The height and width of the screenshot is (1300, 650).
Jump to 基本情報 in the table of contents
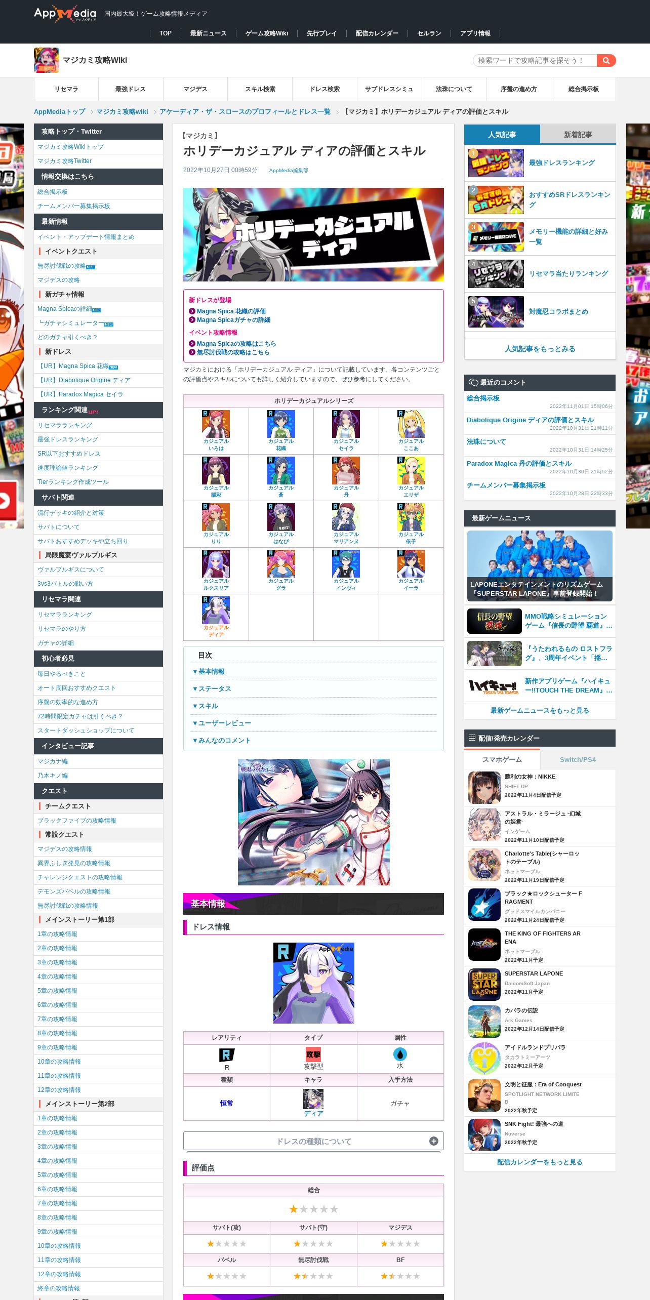tap(209, 671)
